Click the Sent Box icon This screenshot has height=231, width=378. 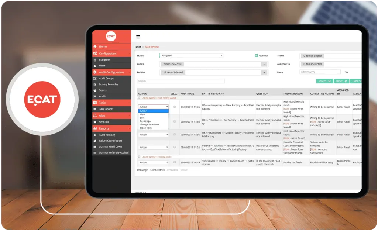point(95,122)
